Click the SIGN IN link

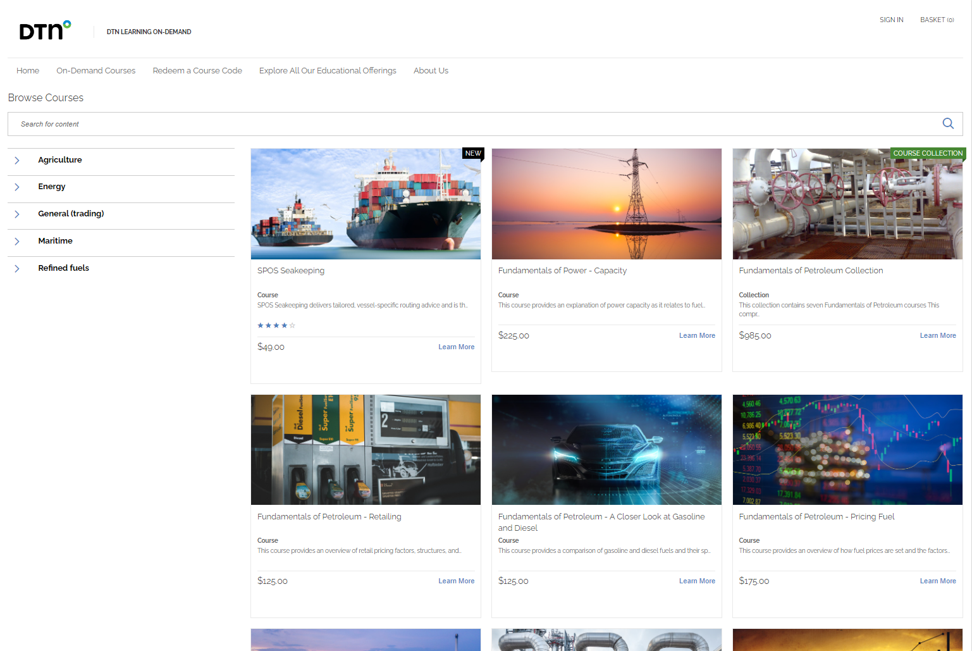pos(891,20)
